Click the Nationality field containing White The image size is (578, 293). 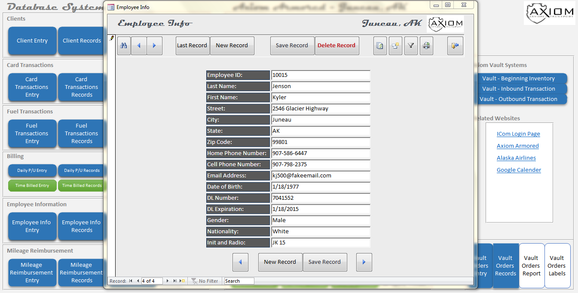(321, 232)
